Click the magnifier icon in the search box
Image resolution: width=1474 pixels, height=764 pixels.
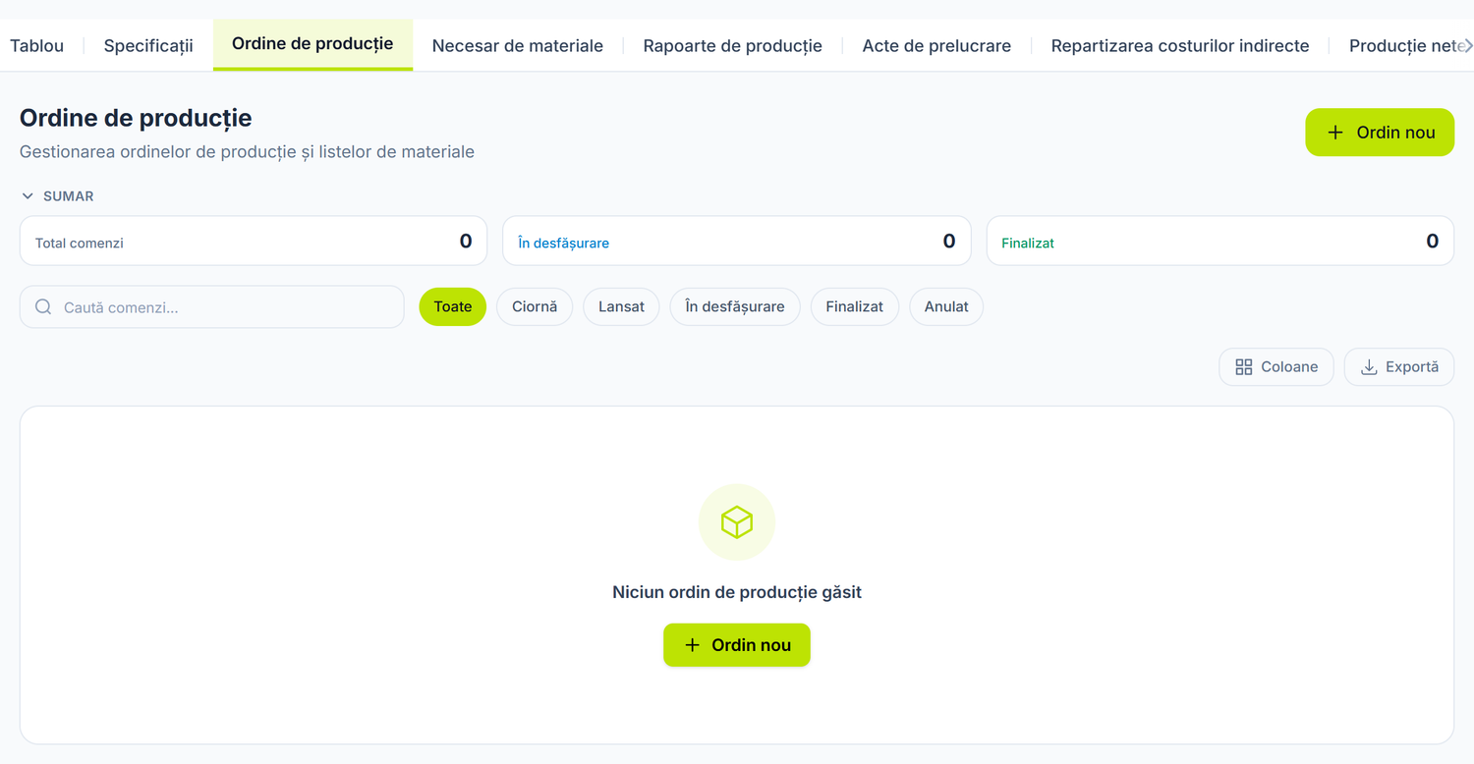click(x=43, y=307)
